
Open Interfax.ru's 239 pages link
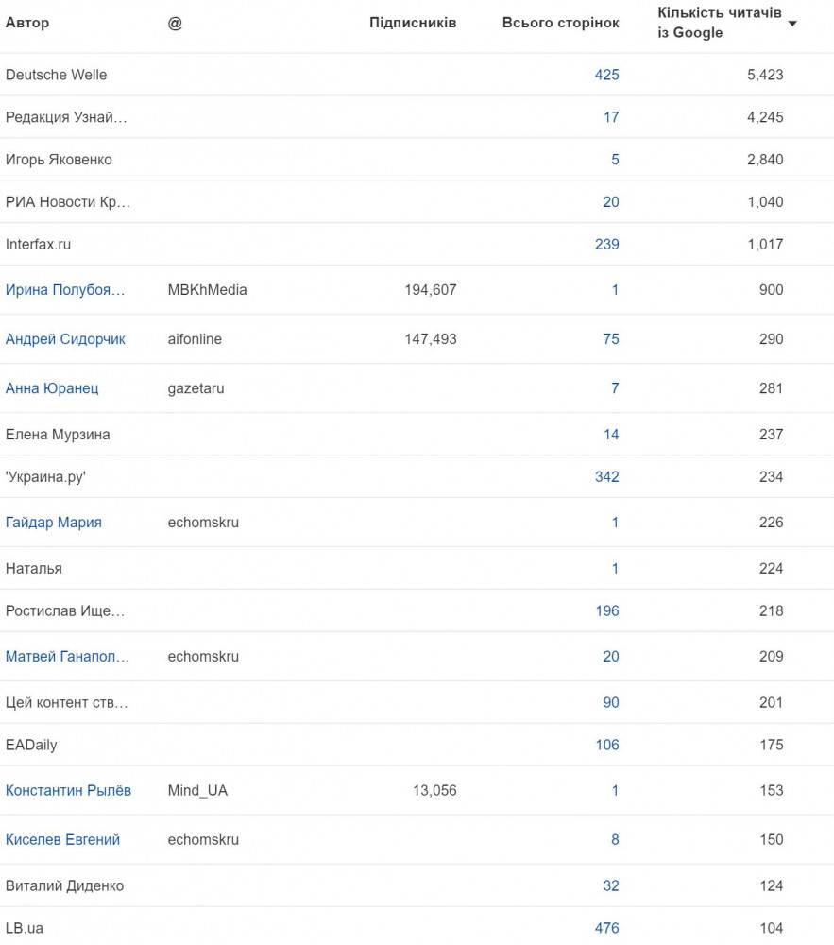click(x=607, y=244)
